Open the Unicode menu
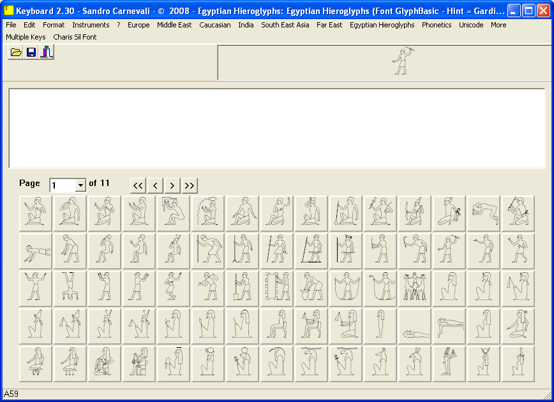The width and height of the screenshot is (554, 402). click(x=471, y=25)
